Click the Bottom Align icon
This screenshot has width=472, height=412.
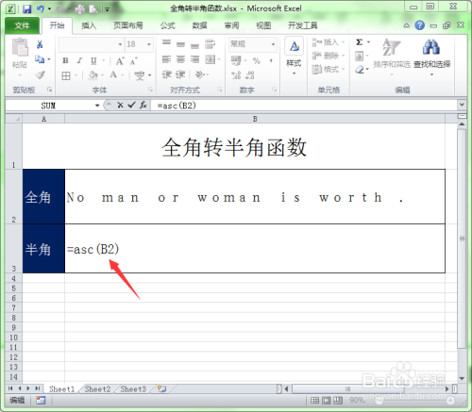point(194,45)
